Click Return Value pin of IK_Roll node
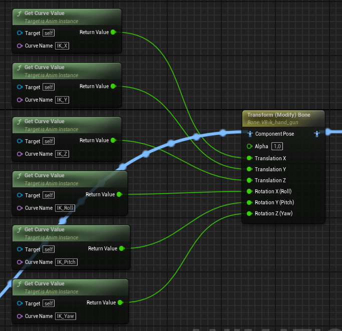Viewport: 342px width, 331px height. pyautogui.click(x=119, y=194)
